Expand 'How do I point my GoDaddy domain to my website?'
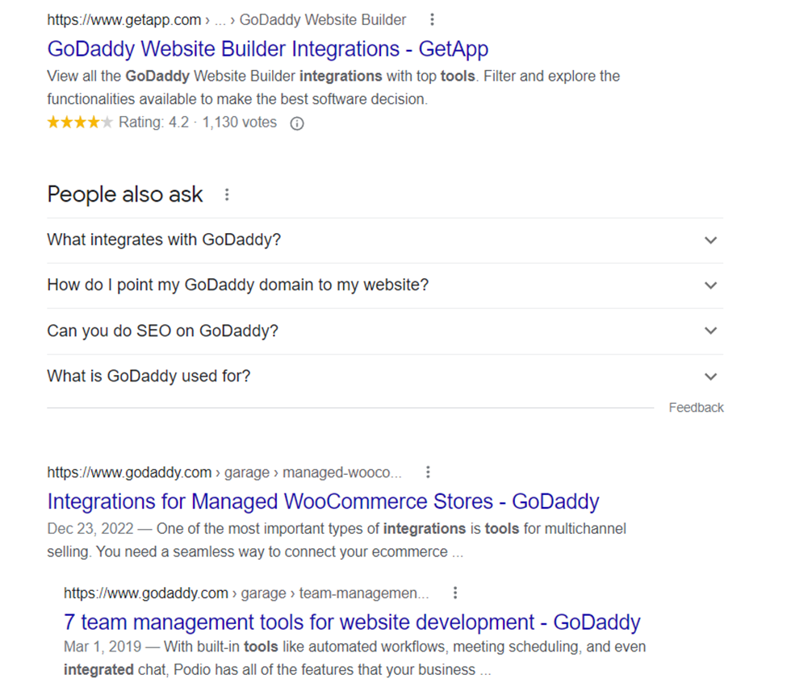The image size is (787, 695). 237,285
